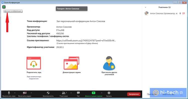Click the invitation link us05web.zoom.us
This screenshot has height=99, width=188.
coord(86,41)
